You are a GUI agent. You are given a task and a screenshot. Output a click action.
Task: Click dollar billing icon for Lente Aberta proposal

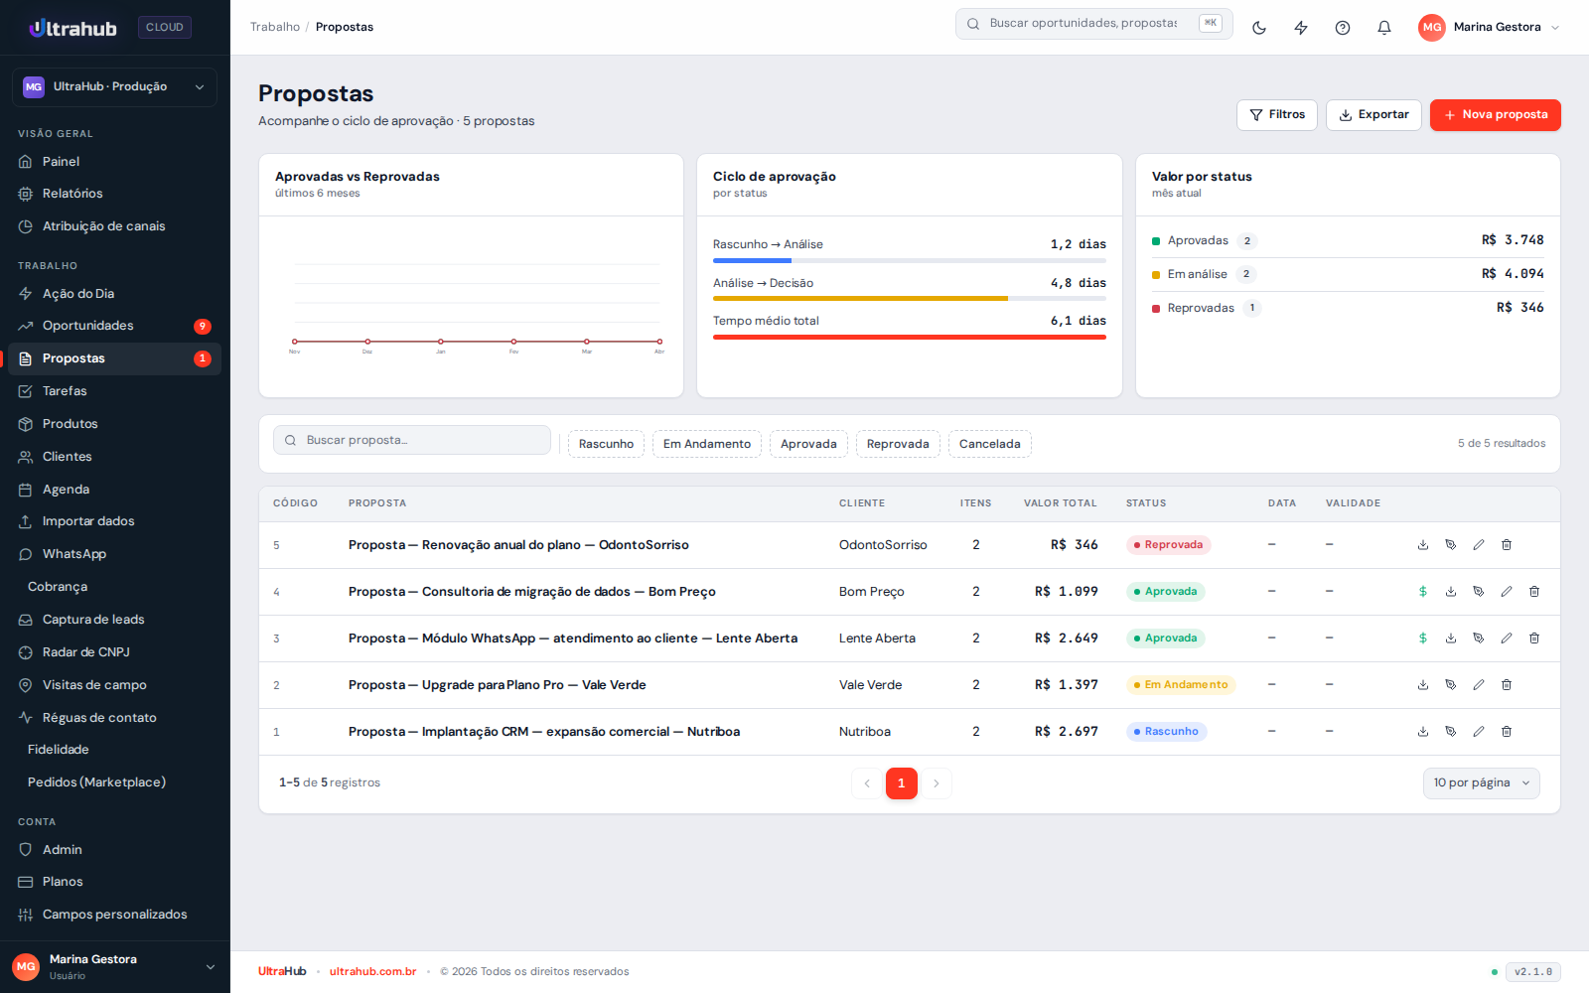point(1423,638)
